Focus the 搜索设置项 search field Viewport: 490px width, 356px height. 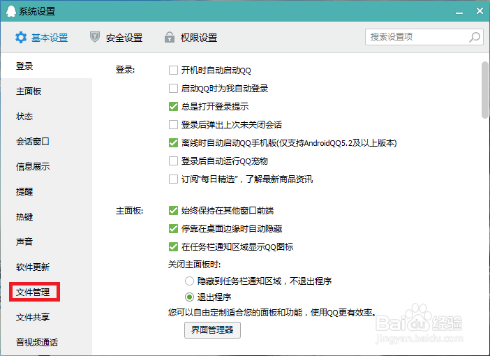tap(424, 37)
